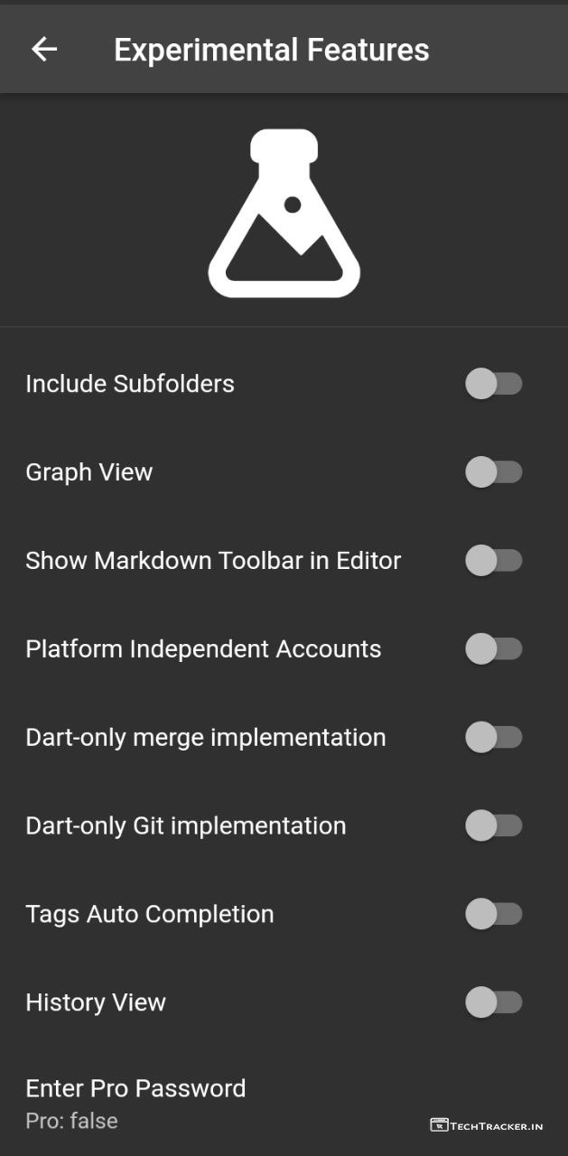The image size is (568, 1156).
Task: Enable the Dart-only Git implementation switch
Action: tap(493, 826)
